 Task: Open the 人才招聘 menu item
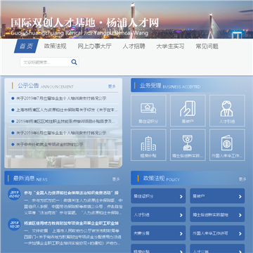click(x=134, y=46)
